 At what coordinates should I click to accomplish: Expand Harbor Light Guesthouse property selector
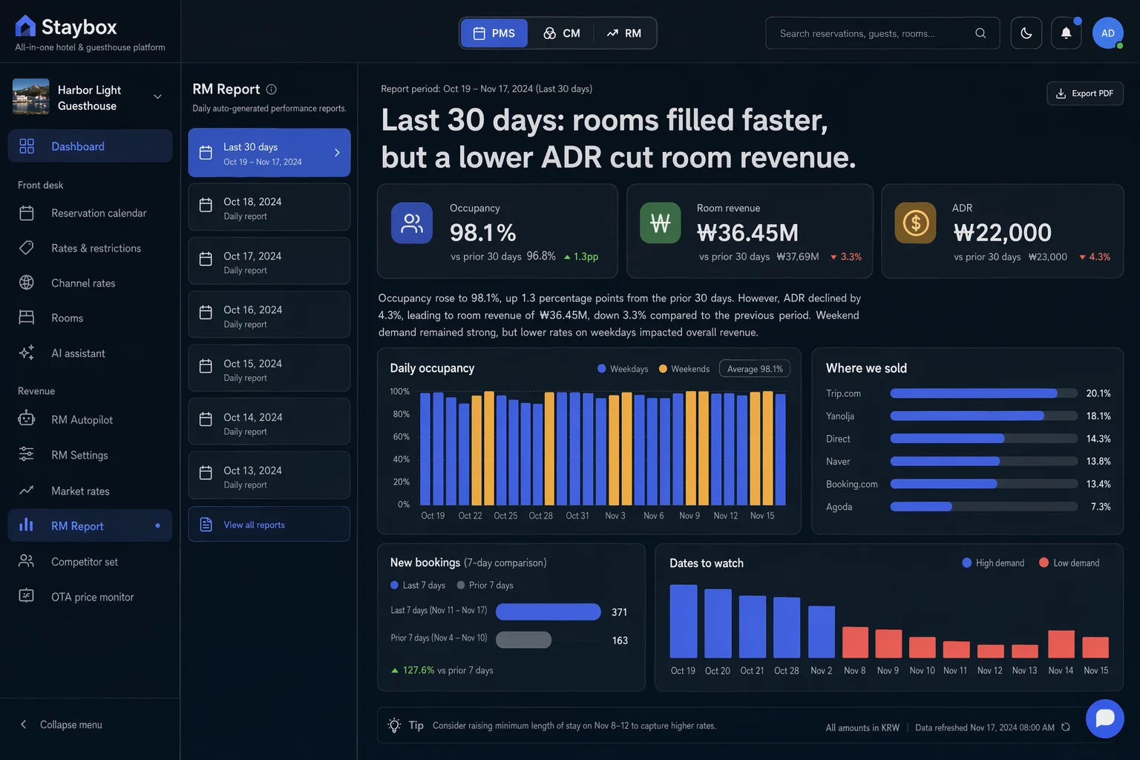157,96
